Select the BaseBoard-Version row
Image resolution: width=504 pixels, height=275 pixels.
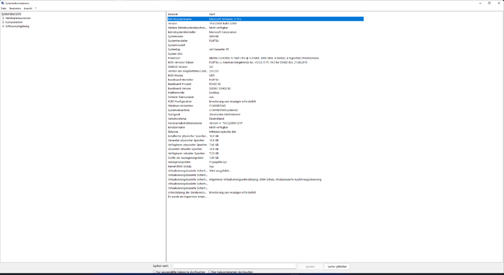(266, 88)
